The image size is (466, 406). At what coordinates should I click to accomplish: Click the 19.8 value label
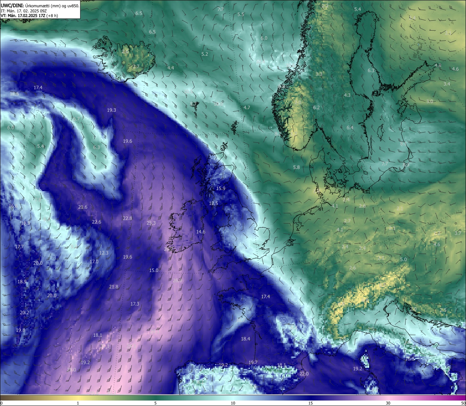click(20, 330)
